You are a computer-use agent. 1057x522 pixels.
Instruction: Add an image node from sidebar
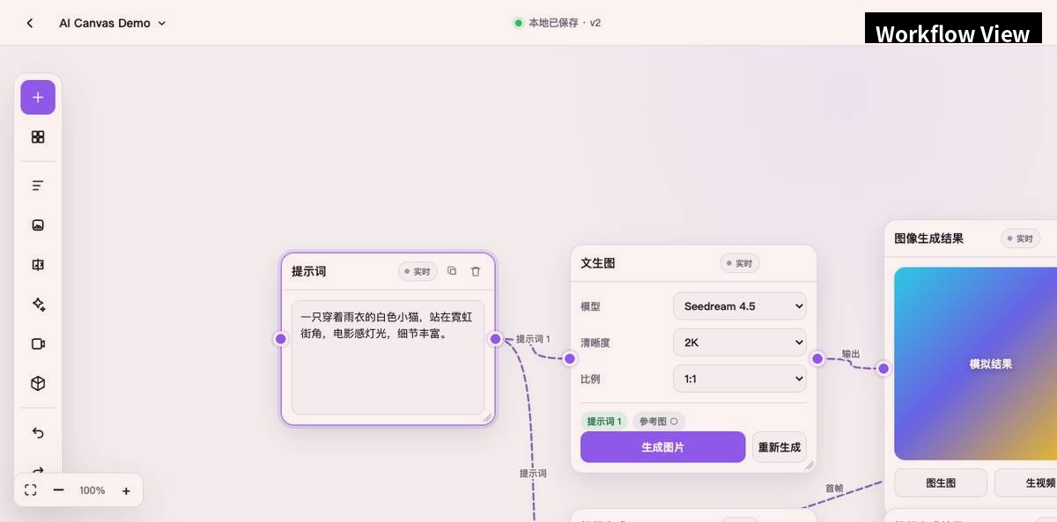click(x=38, y=225)
